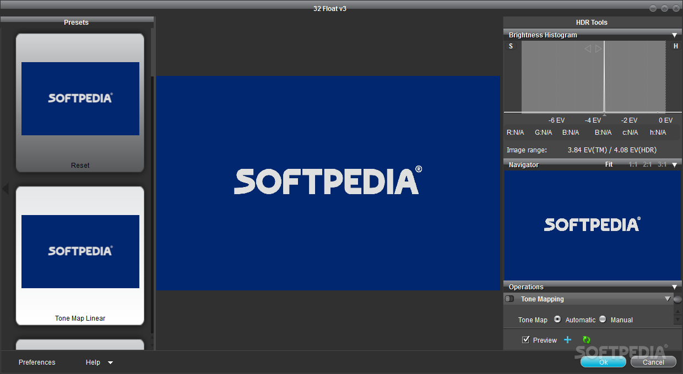Viewport: 683px width, 374px height.
Task: Click the '-2 EV' axis label
Action: (629, 120)
